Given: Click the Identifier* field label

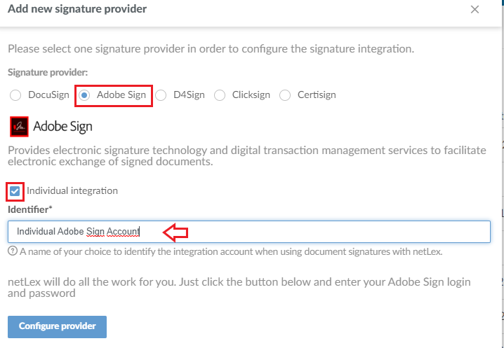Looking at the screenshot, I should click(30, 210).
